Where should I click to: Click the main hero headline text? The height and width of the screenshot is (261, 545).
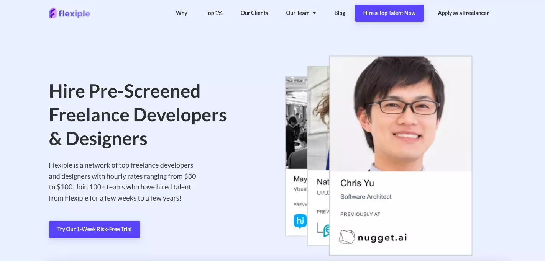coord(138,115)
